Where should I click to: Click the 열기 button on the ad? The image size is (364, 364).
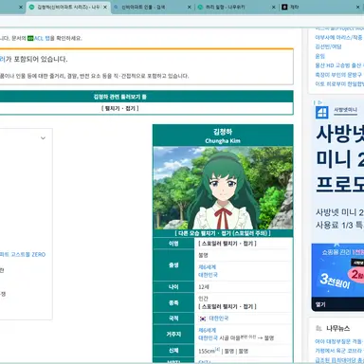[320, 304]
